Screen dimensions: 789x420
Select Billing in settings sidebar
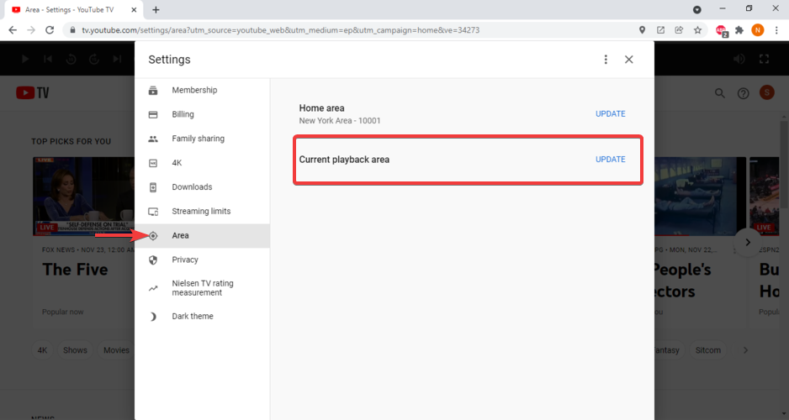[183, 114]
